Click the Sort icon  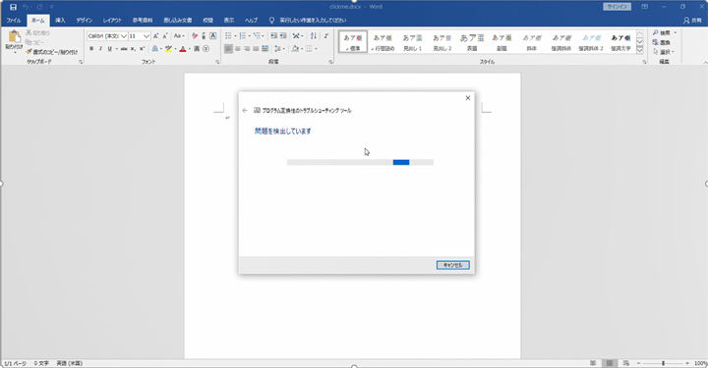[x=314, y=35]
